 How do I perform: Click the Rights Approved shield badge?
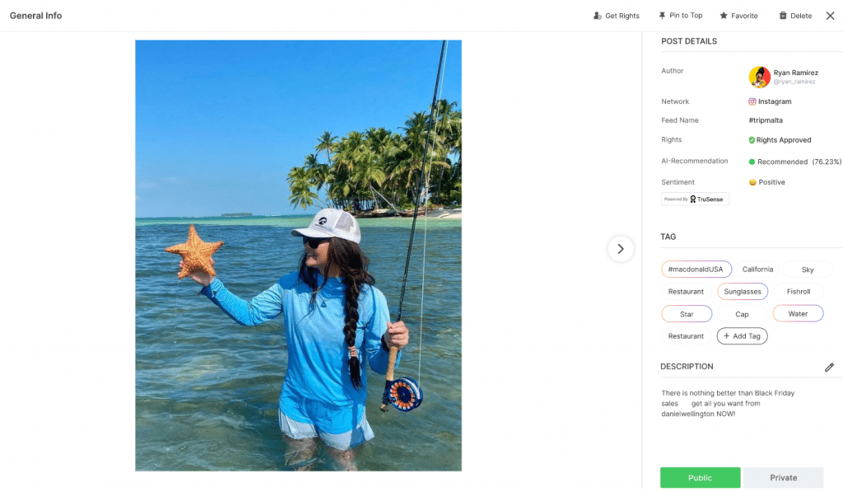[x=751, y=139]
